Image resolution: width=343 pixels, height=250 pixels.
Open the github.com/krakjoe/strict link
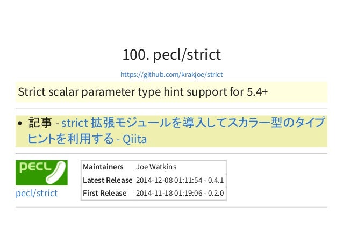click(x=171, y=75)
